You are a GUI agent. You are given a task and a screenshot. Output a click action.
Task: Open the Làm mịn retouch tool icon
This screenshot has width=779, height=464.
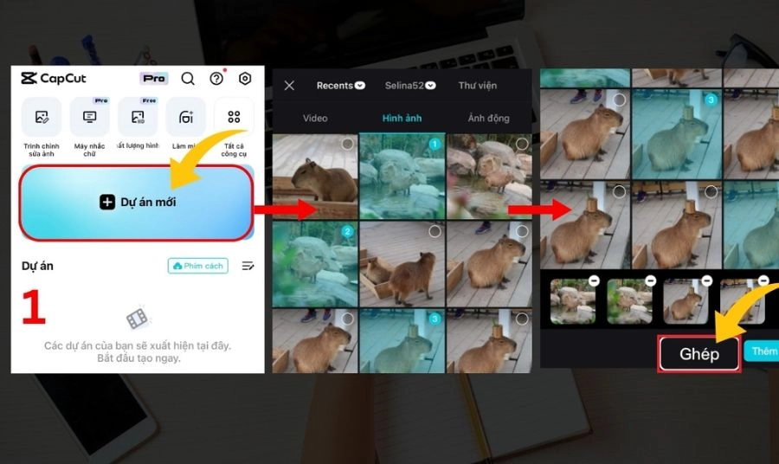tap(185, 117)
